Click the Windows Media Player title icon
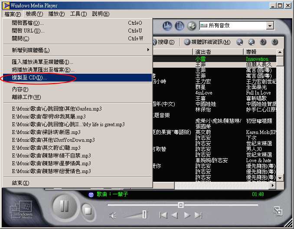 (x=6, y=6)
